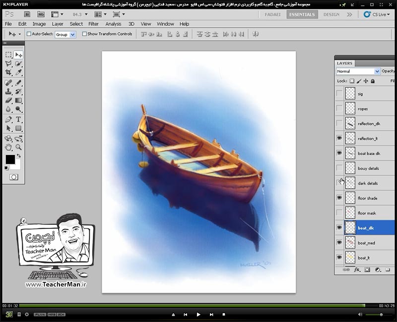397x322 pixels.
Task: Switch to the ESSENTIALS workspace
Action: (302, 14)
